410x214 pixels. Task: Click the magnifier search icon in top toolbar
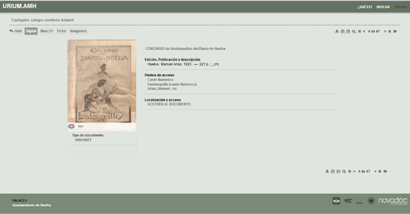click(354, 31)
